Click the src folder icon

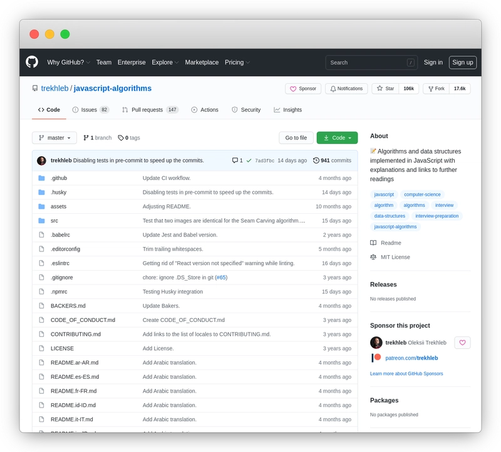pos(41,221)
